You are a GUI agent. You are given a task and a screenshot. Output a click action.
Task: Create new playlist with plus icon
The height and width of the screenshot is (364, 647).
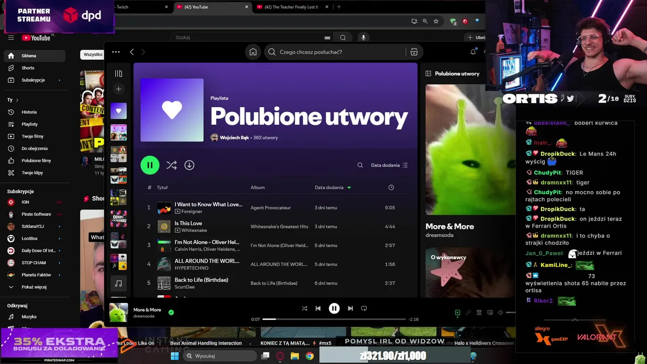tap(118, 89)
